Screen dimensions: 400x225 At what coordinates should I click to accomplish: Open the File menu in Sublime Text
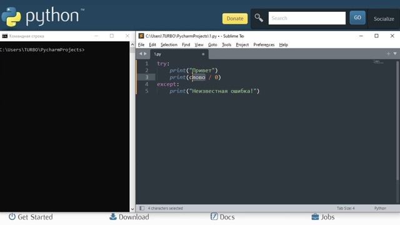tap(141, 44)
